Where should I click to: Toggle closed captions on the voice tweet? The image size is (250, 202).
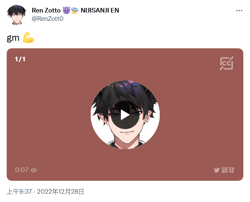click(x=227, y=63)
